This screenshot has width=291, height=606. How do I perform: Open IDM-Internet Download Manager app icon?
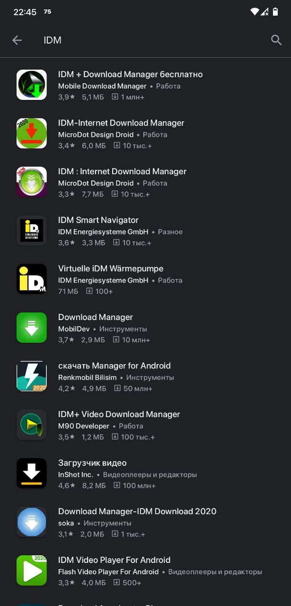click(32, 134)
